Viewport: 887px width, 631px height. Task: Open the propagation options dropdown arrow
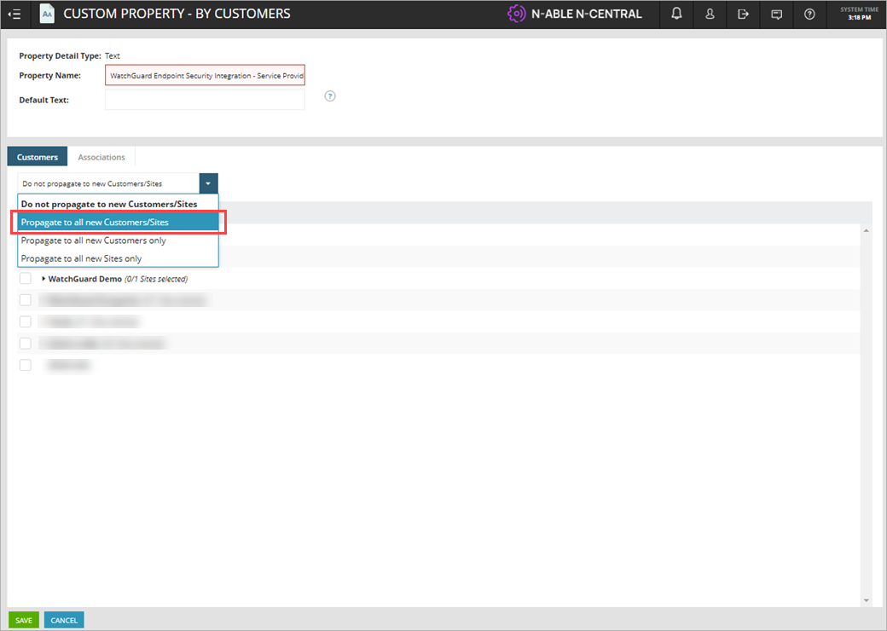coord(208,182)
